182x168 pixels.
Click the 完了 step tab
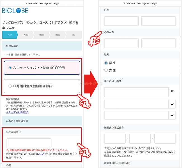(74, 35)
